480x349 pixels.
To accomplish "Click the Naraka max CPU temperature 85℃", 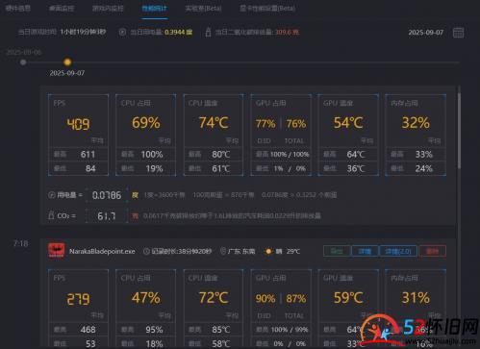I will coord(221,330).
